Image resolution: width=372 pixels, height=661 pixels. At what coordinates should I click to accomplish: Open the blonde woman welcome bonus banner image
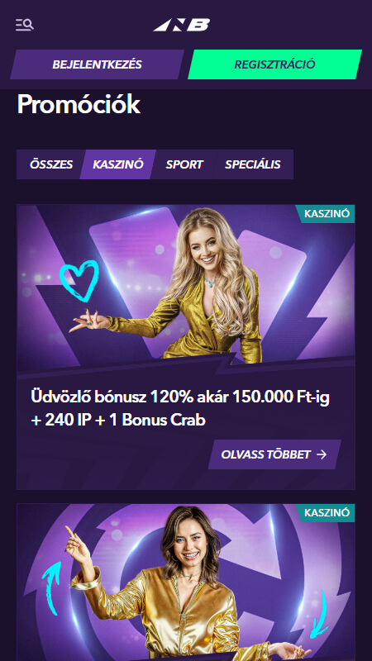[x=186, y=288]
